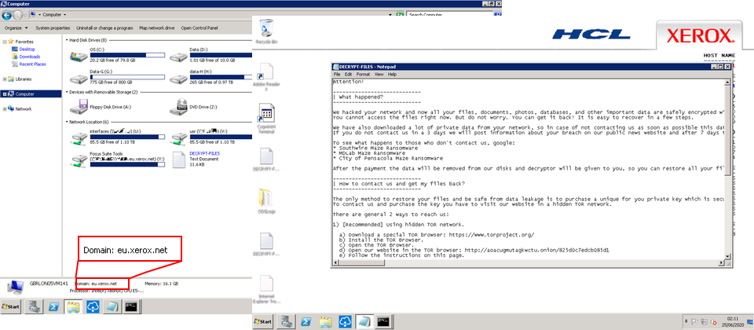Click Map network drive
The image size is (754, 330).
point(157,28)
